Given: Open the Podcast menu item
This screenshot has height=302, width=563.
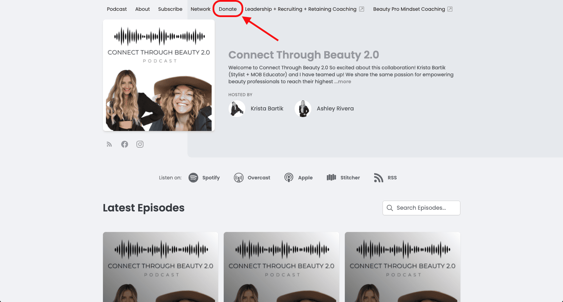Looking at the screenshot, I should pyautogui.click(x=117, y=9).
